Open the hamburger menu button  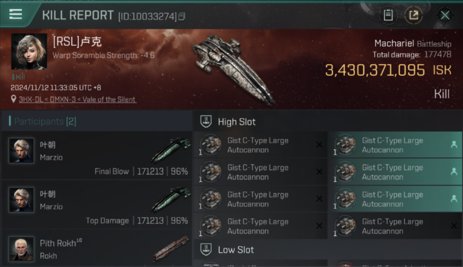16,15
